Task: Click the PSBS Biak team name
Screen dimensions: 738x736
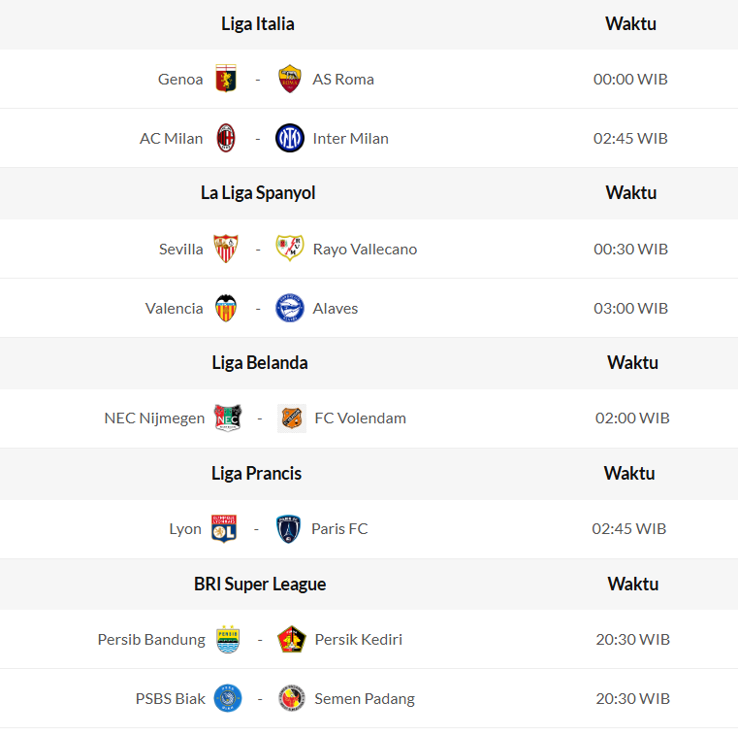Action: pyautogui.click(x=171, y=698)
